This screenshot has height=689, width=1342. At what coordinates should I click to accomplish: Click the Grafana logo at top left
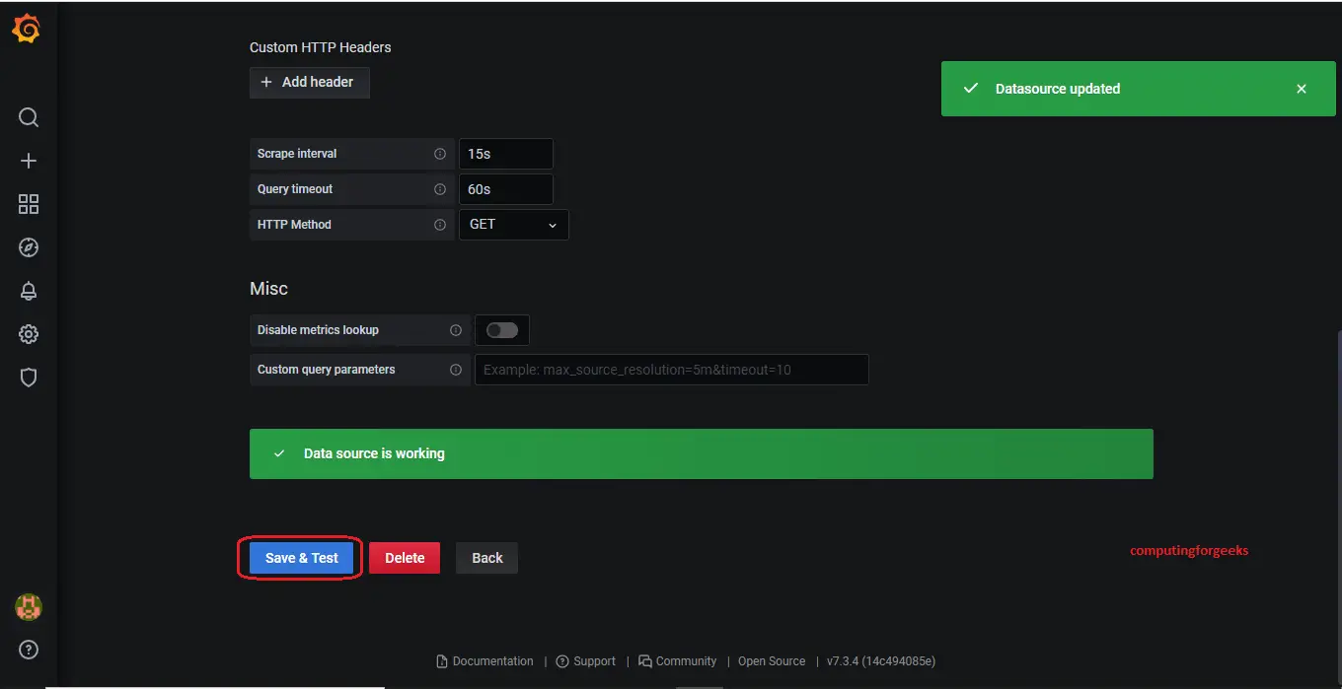28,29
